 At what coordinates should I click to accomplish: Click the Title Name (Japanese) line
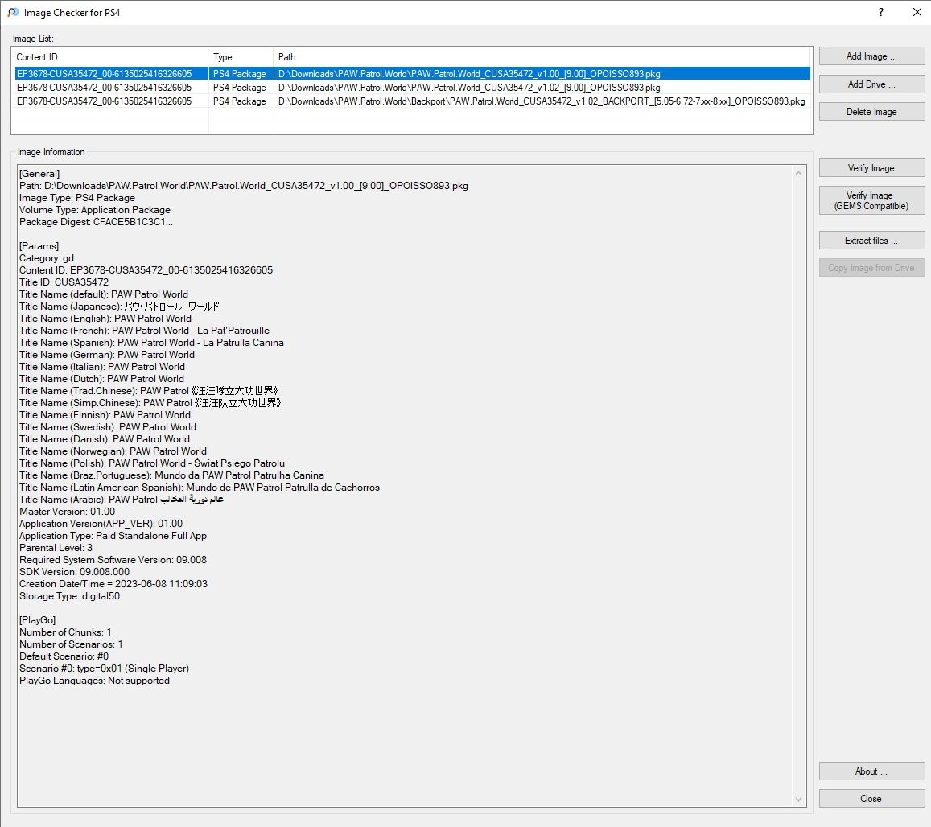point(119,307)
